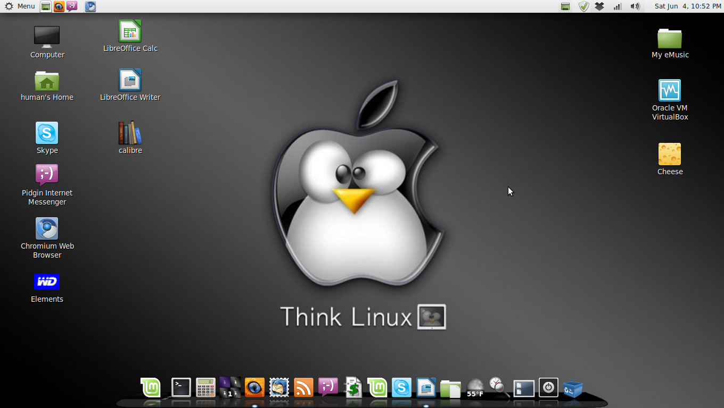Launch LibreOffice Calc from the desktop

coord(130,31)
